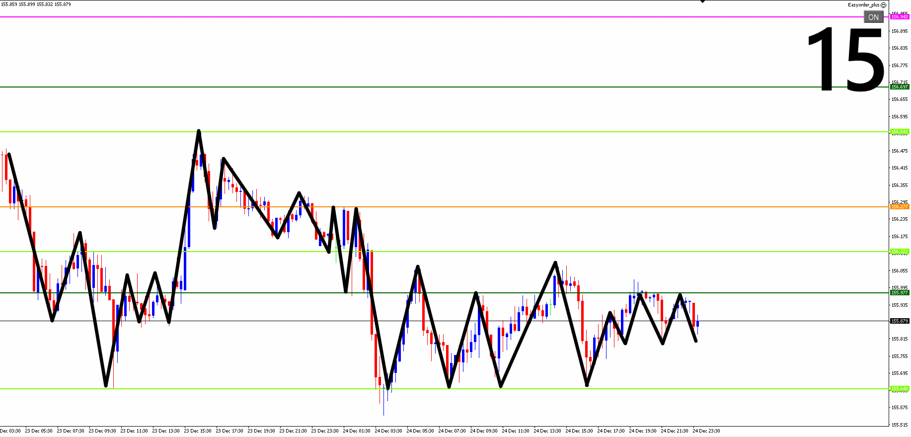Click the 23 Dec 21:30 time label
Screen dimensions: 911x437
[x=293, y=431]
